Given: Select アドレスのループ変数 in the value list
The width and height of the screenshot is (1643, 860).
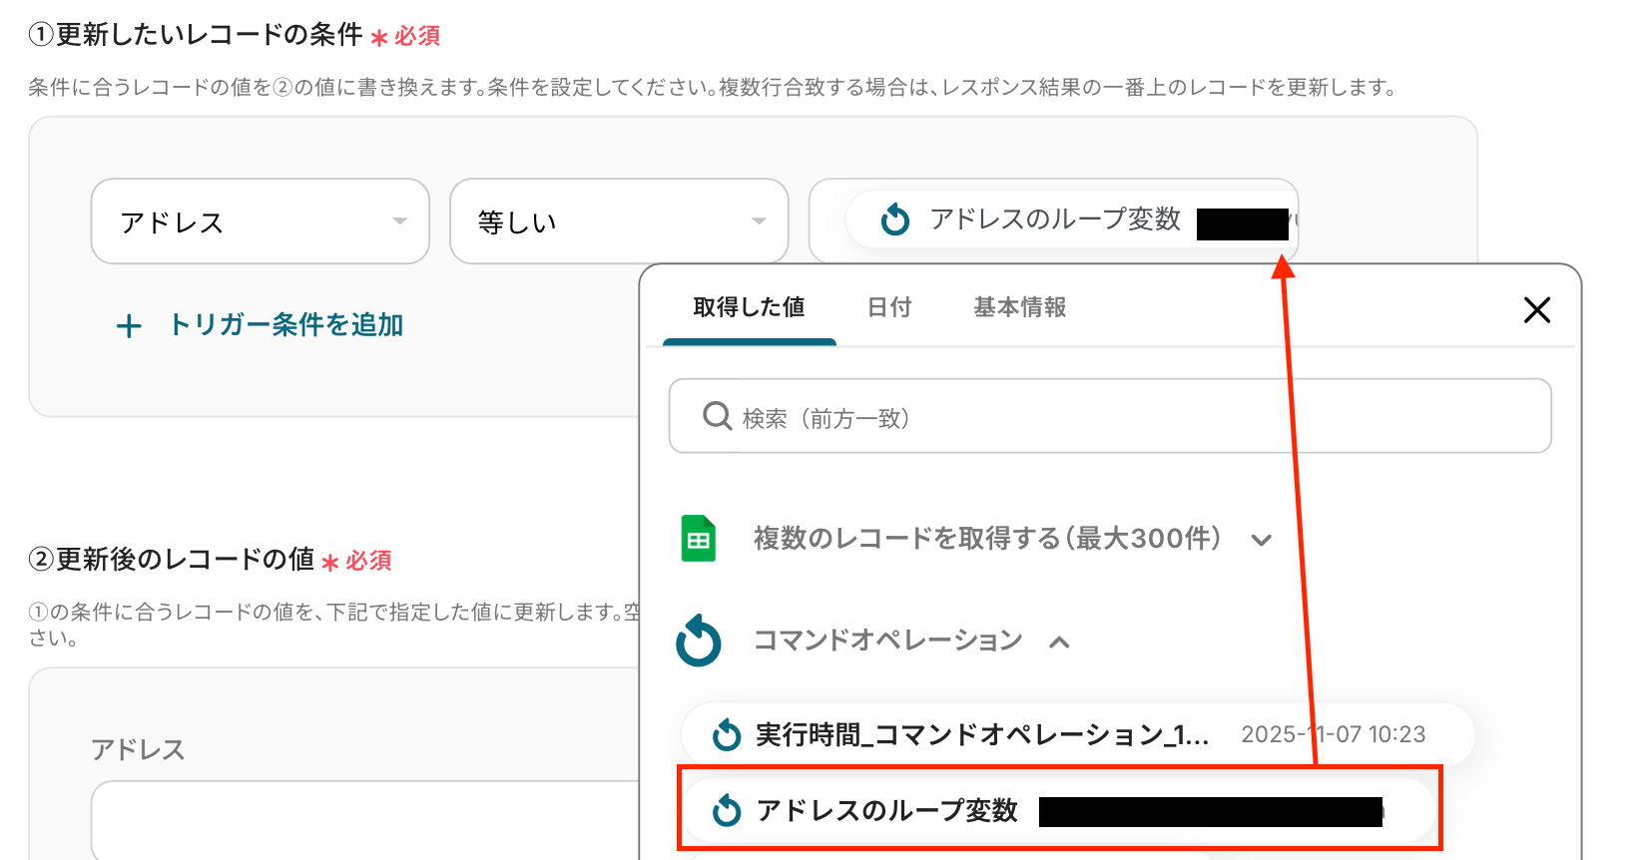Looking at the screenshot, I should [x=1060, y=810].
